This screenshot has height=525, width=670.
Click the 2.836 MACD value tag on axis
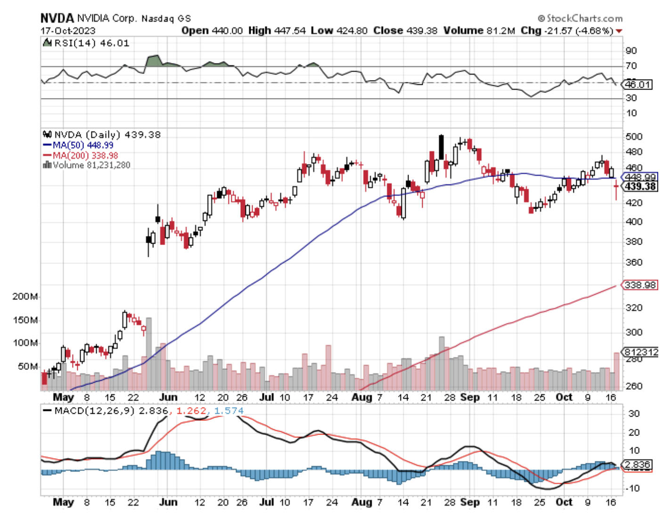(x=637, y=465)
